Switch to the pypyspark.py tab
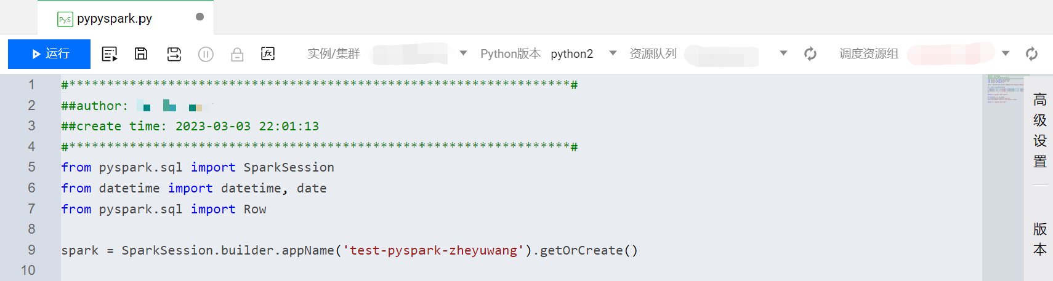 [115, 19]
